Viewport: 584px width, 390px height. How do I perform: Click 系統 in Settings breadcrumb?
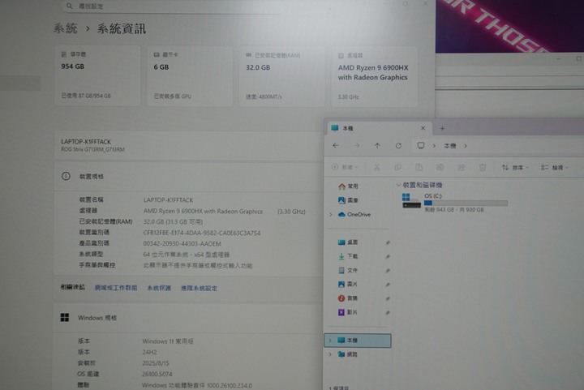[x=66, y=28]
